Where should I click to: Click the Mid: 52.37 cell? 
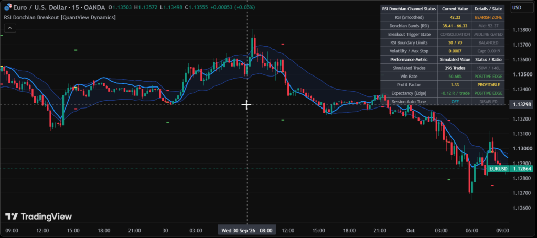[x=488, y=26]
